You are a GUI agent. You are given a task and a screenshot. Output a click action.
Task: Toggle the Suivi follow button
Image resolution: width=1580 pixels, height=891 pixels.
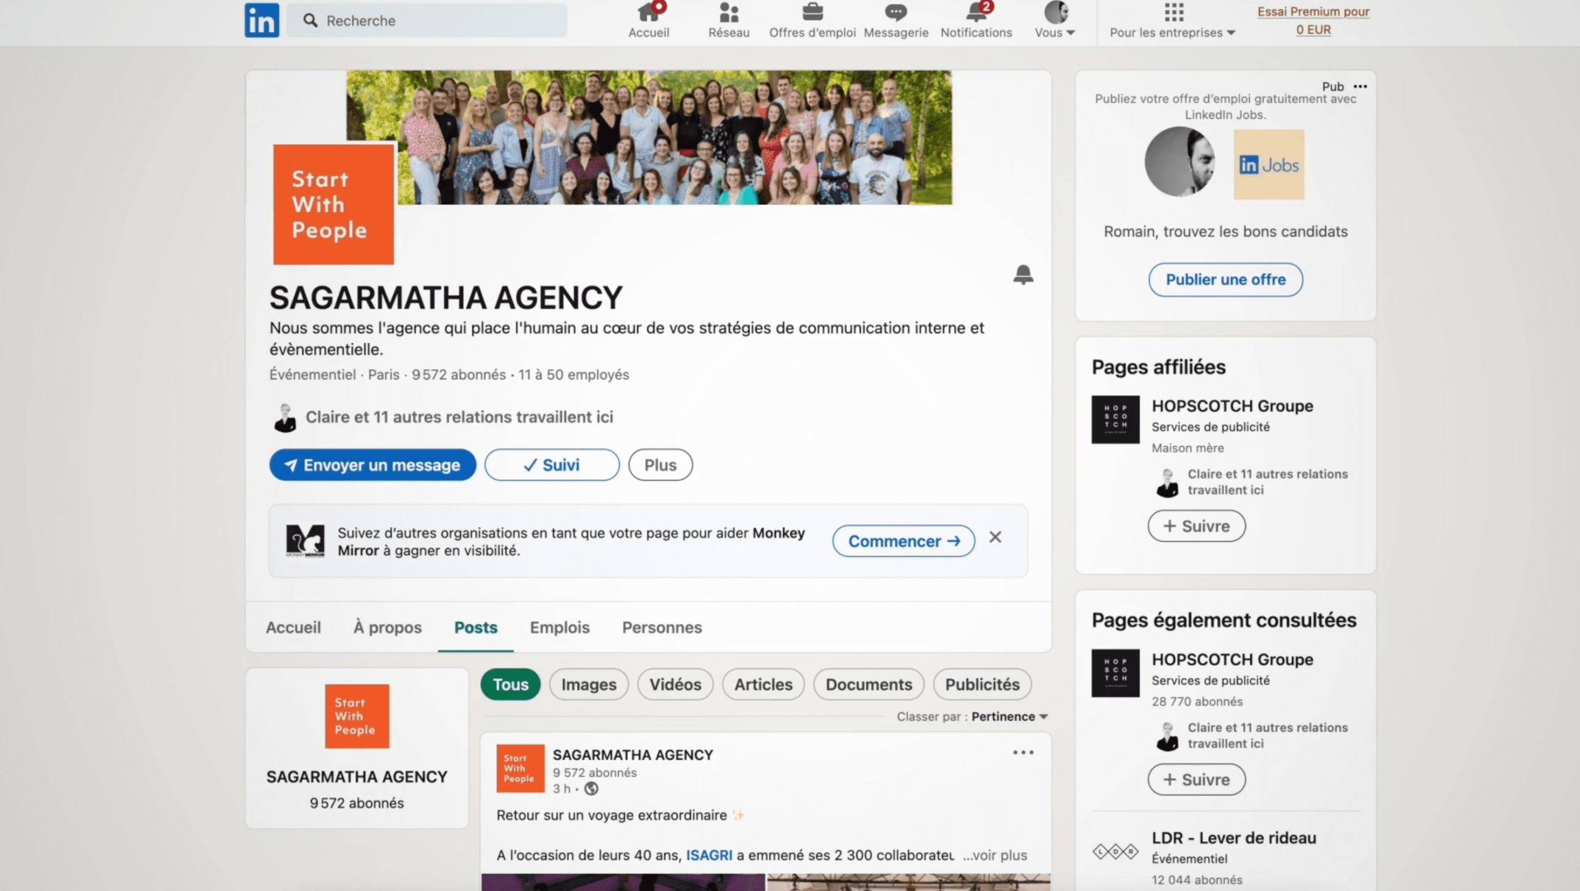(552, 465)
